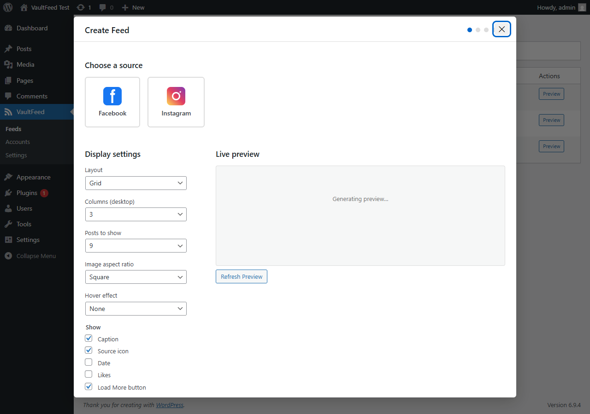Image resolution: width=590 pixels, height=414 pixels.
Task: Click the first Preview button in Actions column
Action: tap(551, 94)
